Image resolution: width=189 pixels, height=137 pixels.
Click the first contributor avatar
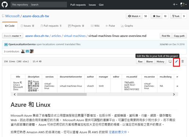point(23,51)
